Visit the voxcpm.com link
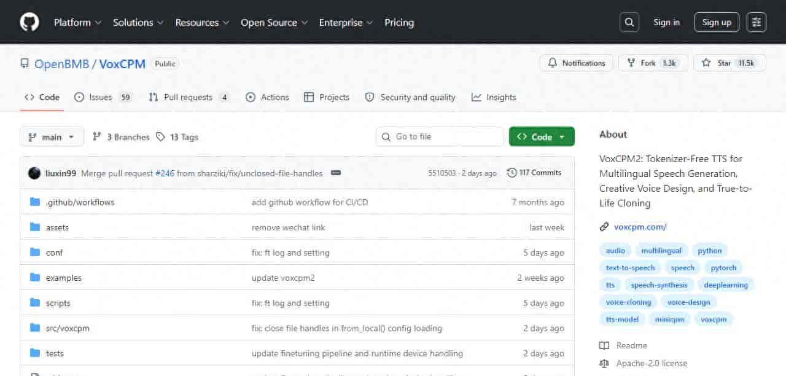The height and width of the screenshot is (376, 786). pos(640,227)
